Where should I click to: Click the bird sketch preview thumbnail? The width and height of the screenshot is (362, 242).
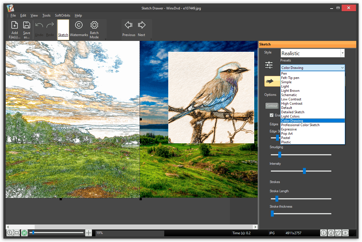pyautogui.click(x=211, y=97)
